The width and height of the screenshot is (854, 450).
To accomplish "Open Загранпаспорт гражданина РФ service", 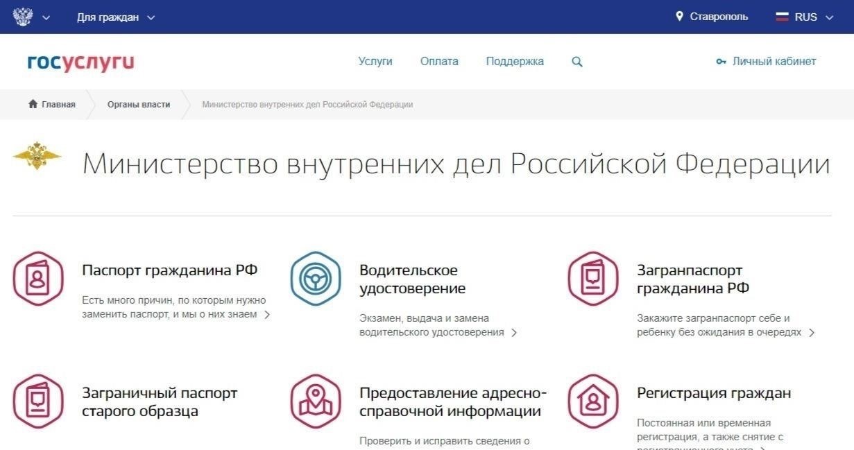I will point(693,279).
